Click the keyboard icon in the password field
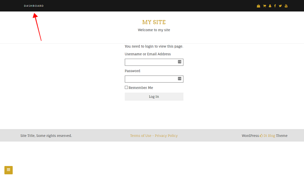 tap(180, 79)
